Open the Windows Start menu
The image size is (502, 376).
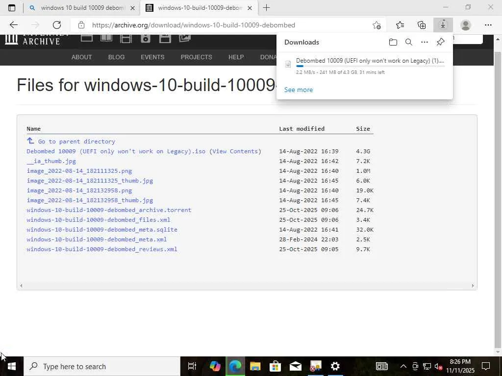[x=12, y=366]
